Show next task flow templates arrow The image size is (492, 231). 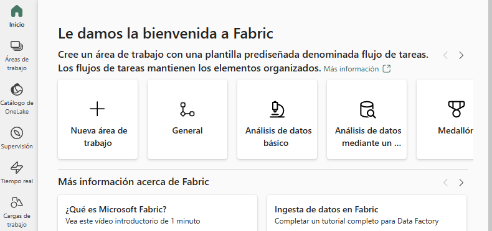[461, 55]
